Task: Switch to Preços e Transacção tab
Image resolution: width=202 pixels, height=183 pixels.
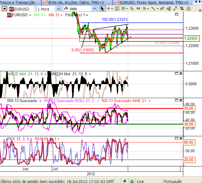Action: tap(18, 3)
